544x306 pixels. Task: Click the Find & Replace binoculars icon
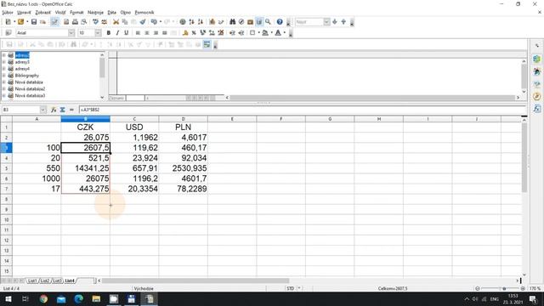pyautogui.click(x=232, y=22)
